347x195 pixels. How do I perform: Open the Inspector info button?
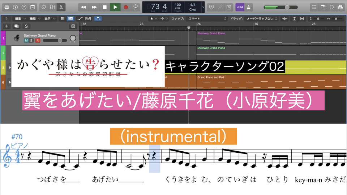tap(15, 7)
